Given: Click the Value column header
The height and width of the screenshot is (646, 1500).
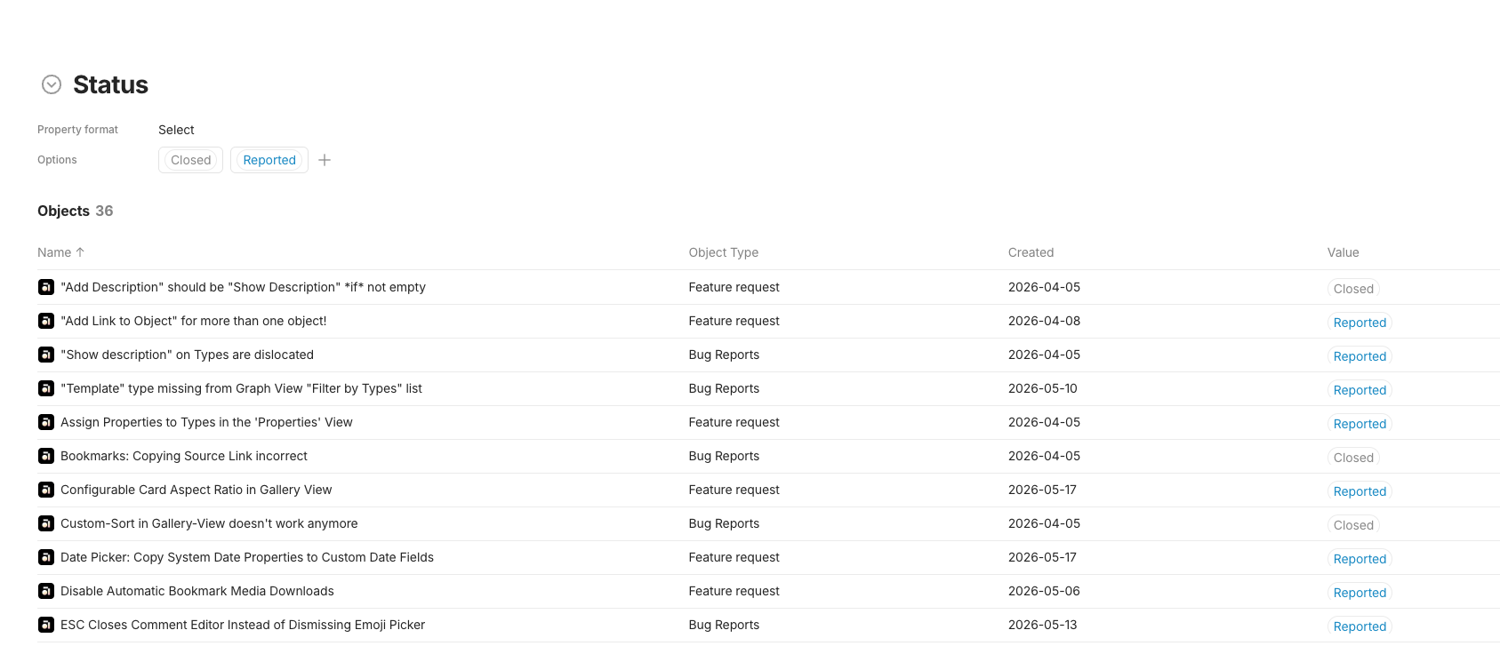Looking at the screenshot, I should point(1344,252).
